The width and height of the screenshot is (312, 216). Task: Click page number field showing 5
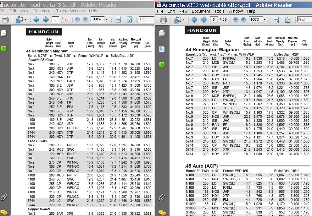pyautogui.click(x=214, y=19)
